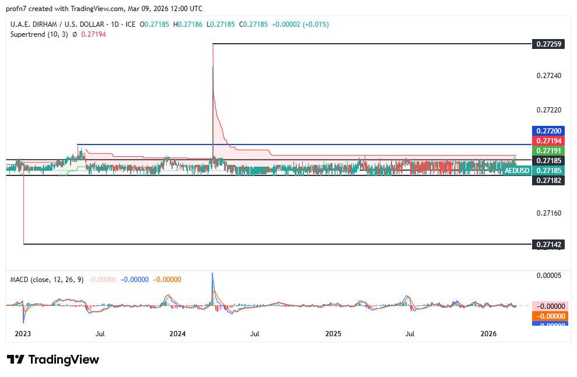Click the 2026 label on the time axis

[488, 334]
